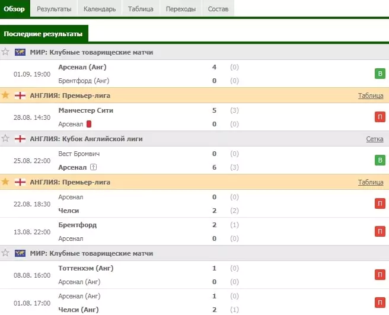Click date 01.09. 19:00
The height and width of the screenshot is (315, 389).
pyautogui.click(x=32, y=74)
